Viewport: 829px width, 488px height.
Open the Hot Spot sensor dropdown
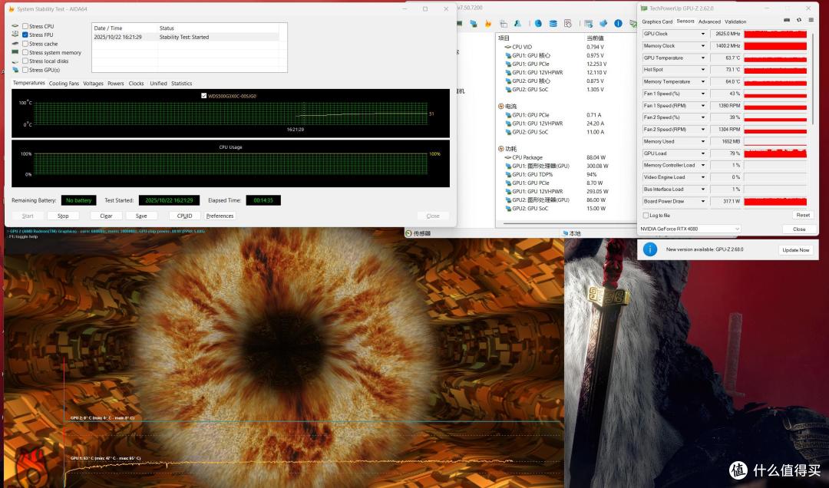click(703, 70)
